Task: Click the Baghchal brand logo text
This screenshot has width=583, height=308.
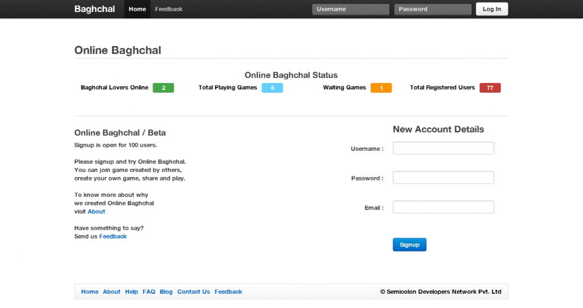Action: tap(95, 9)
